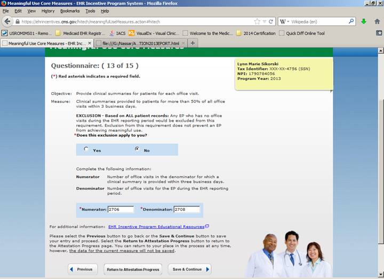Click the green Downloads arrow icon
384x279 pixels.
point(364,21)
